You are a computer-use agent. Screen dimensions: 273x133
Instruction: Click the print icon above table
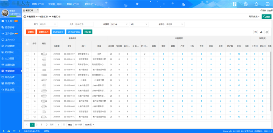[x=267, y=32]
